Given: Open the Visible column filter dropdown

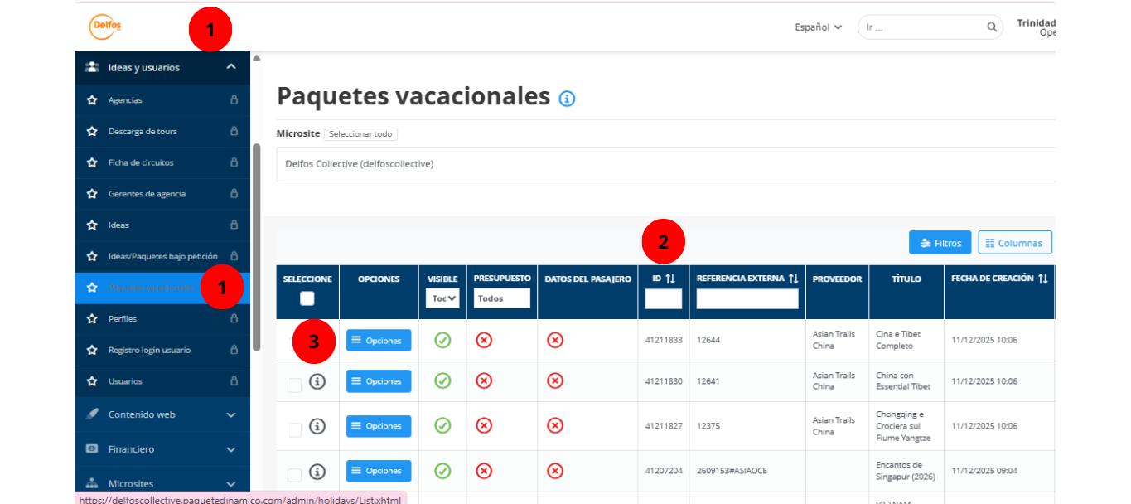Looking at the screenshot, I should point(442,298).
